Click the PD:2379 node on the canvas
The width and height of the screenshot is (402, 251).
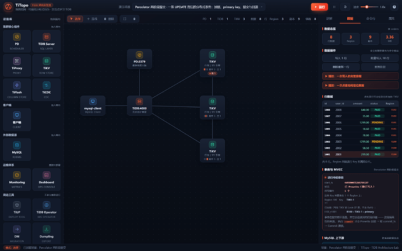139,59
